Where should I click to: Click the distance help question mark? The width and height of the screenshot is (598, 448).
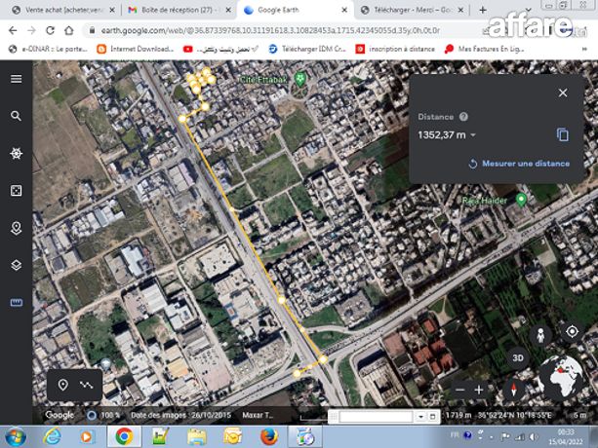pos(463,117)
